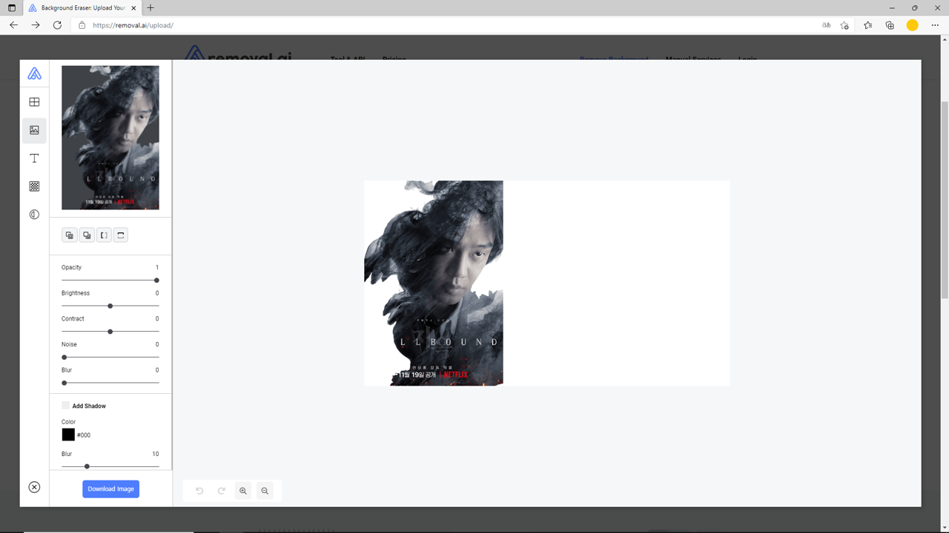View site information lock icon

(82, 25)
